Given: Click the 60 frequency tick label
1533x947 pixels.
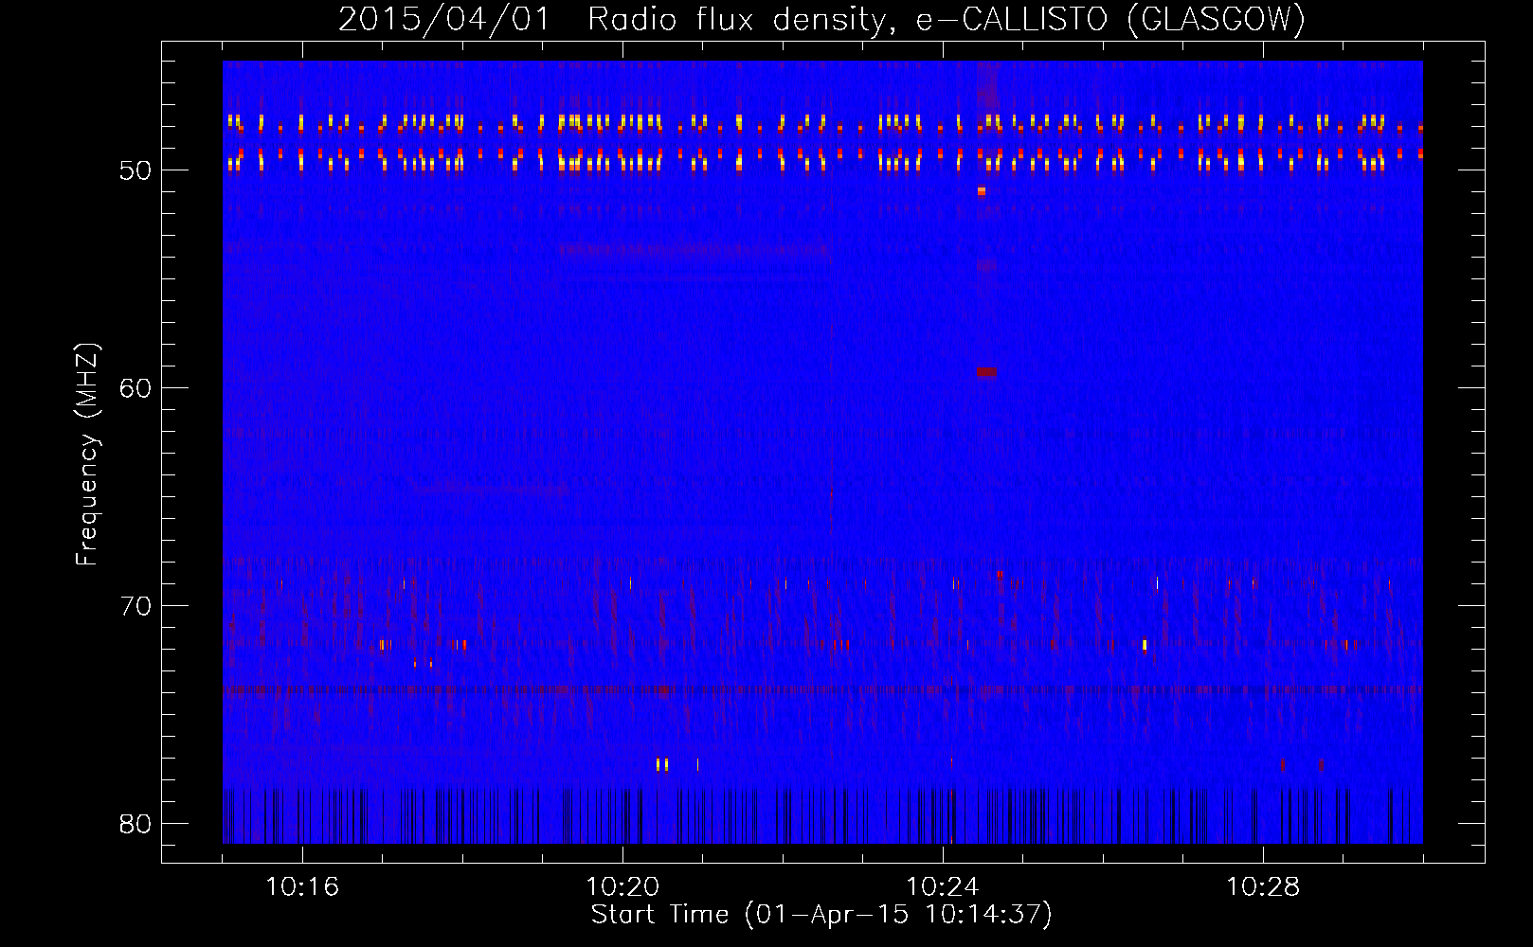Looking at the screenshot, I should 136,388.
